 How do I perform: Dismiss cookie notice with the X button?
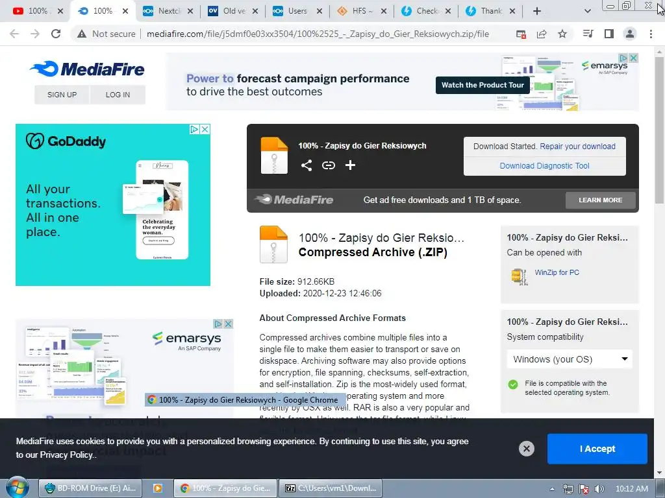point(526,449)
